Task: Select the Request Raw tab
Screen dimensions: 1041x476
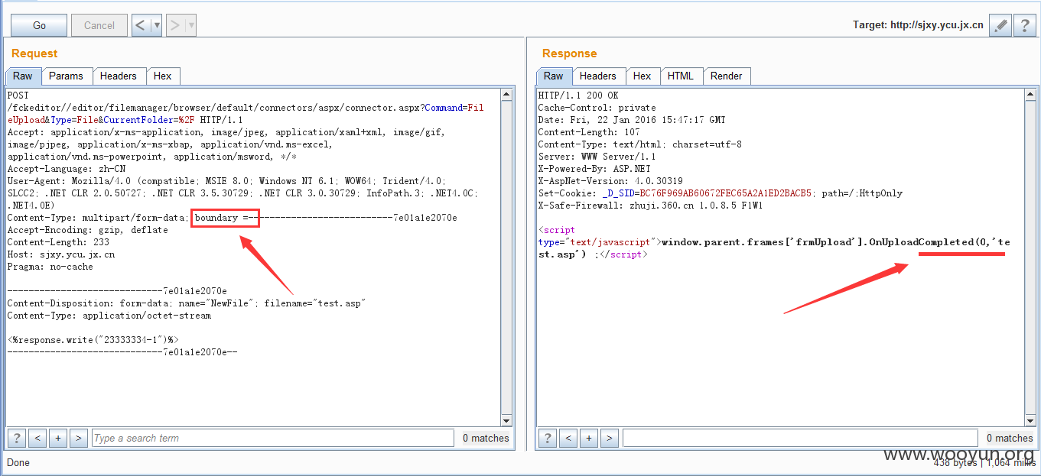Action: coord(23,76)
